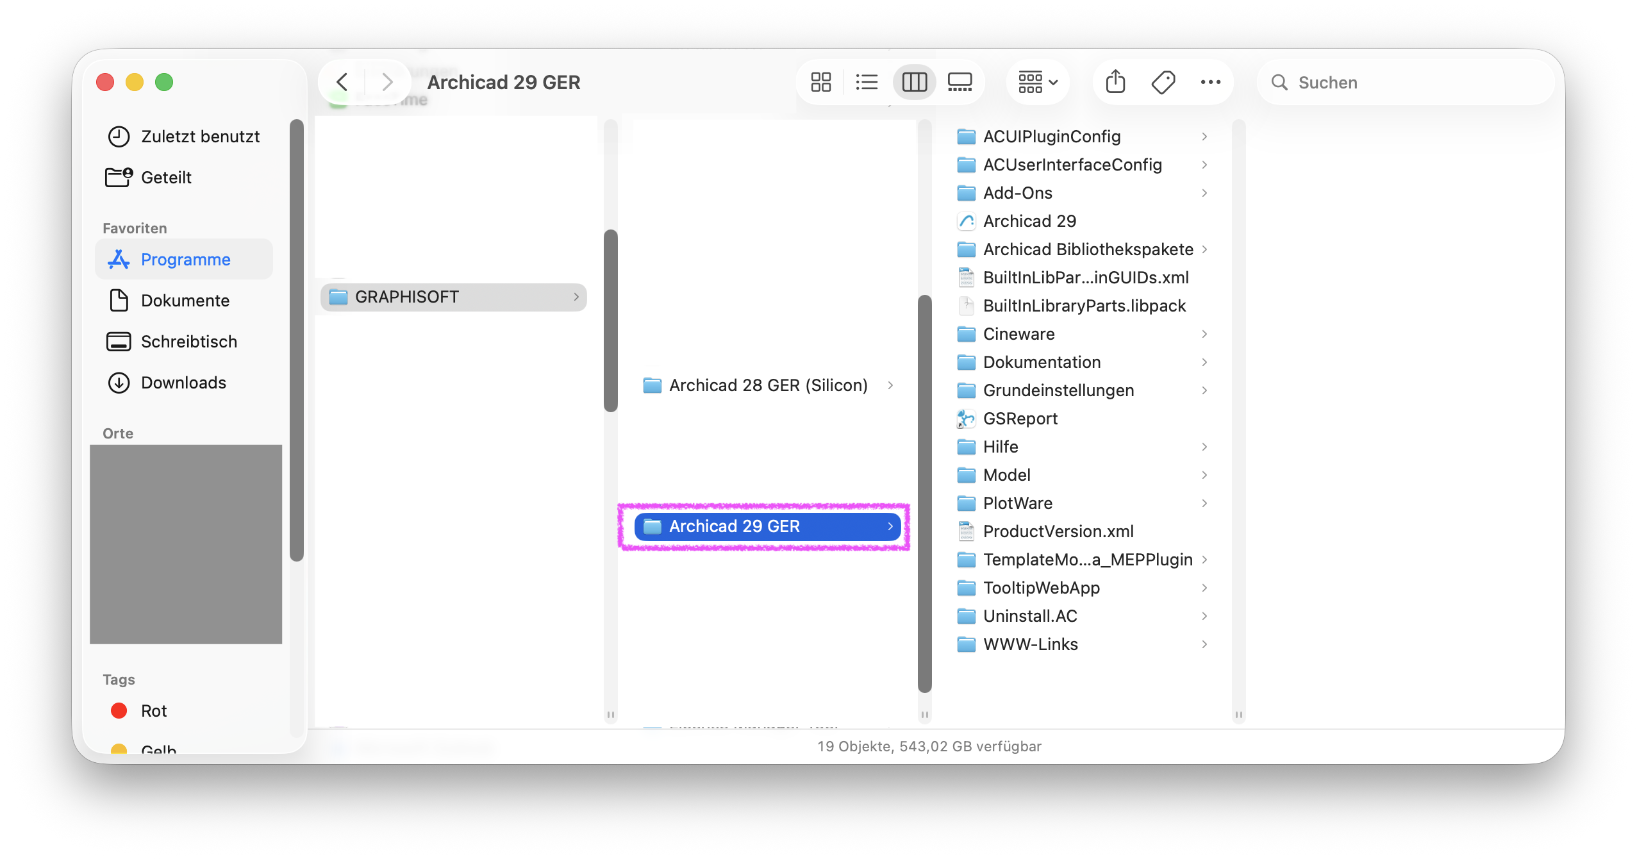Go forward with the right chevron button
Viewport: 1637px width, 859px height.
click(x=386, y=82)
